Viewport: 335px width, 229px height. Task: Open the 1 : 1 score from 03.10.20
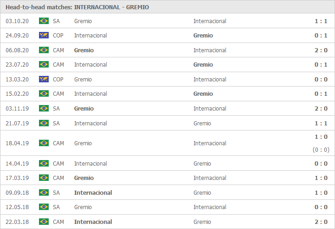(x=321, y=21)
